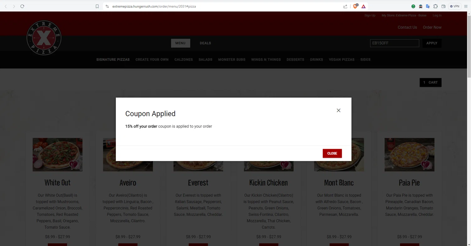Click the Kickin Chicken pizza title
Screen dimensions: 471x246
268,183
